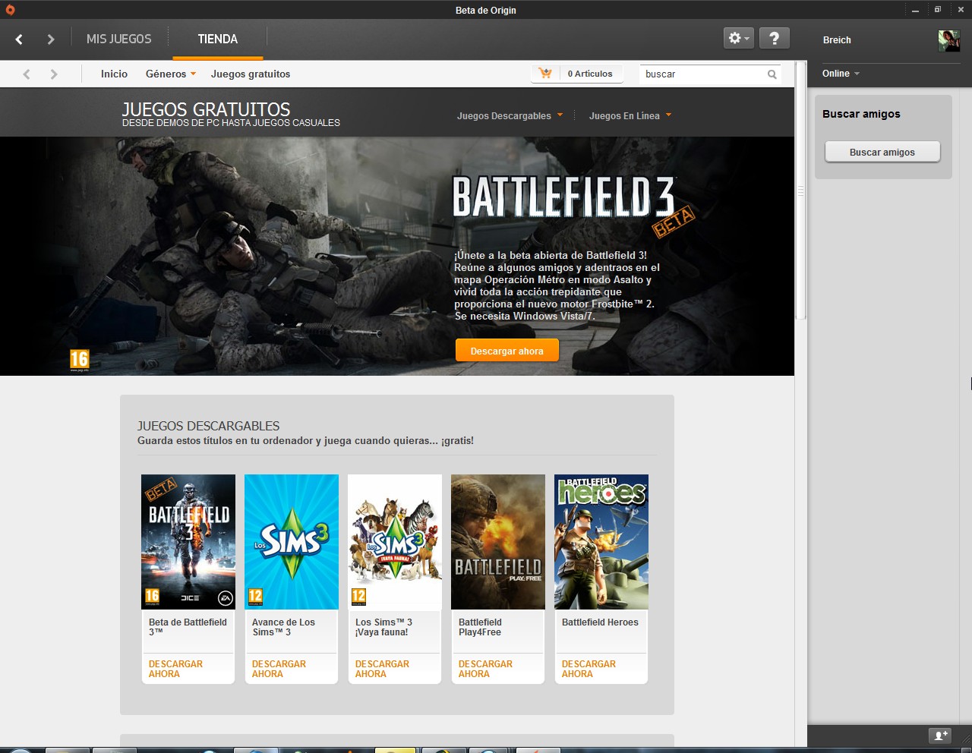Click the search magnifier icon
Viewport: 972px width, 753px height.
tap(772, 74)
